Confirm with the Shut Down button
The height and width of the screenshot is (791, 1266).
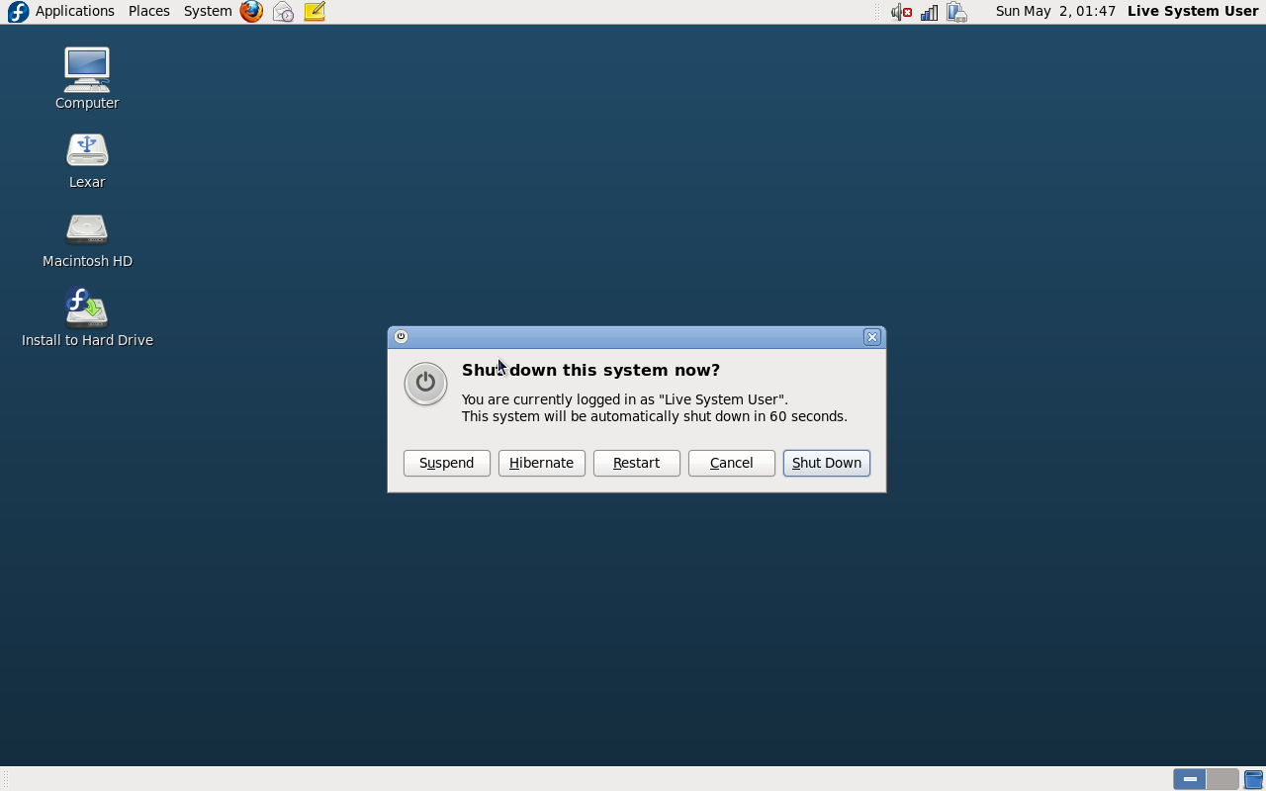[x=827, y=463]
